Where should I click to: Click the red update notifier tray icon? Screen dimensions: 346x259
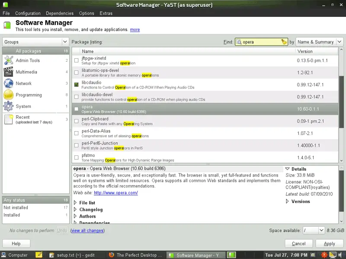pos(324,255)
